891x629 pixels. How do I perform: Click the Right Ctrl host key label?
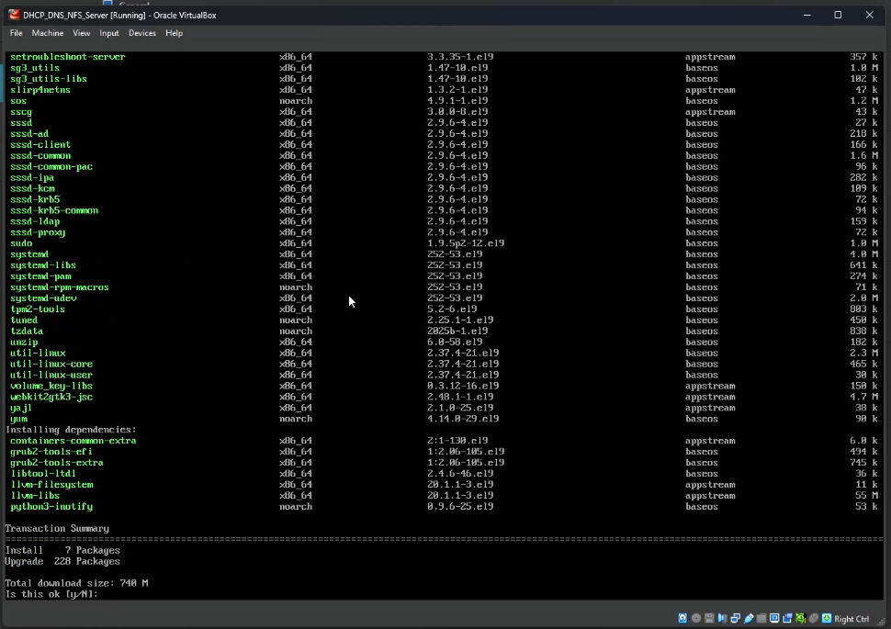click(852, 619)
